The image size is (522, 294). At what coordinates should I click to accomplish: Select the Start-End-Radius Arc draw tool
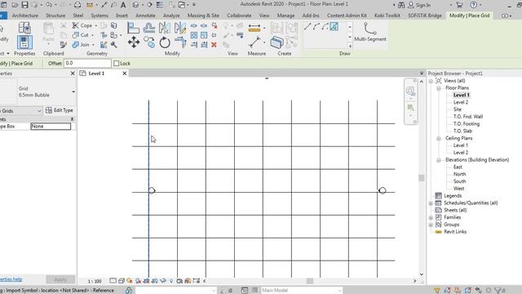tap(316, 27)
